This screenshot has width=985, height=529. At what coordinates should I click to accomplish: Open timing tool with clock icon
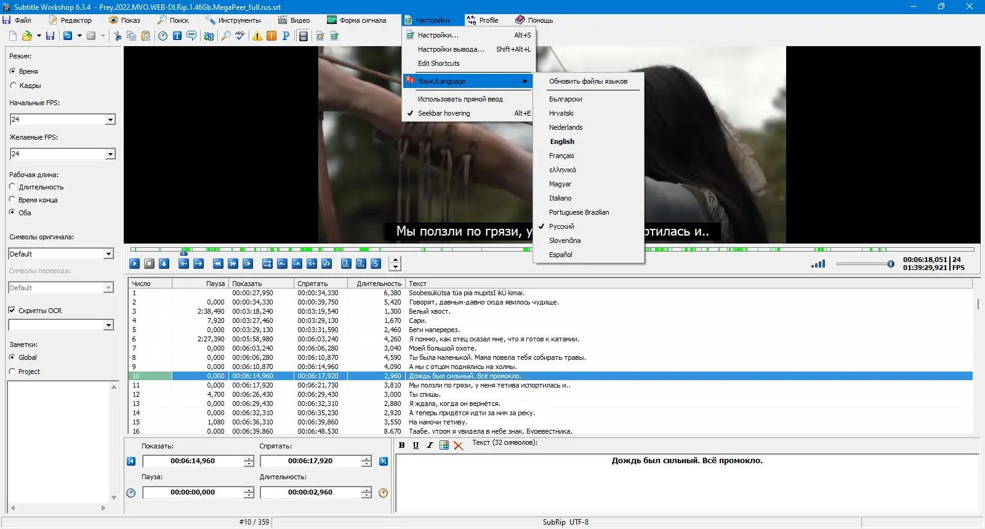[163, 36]
